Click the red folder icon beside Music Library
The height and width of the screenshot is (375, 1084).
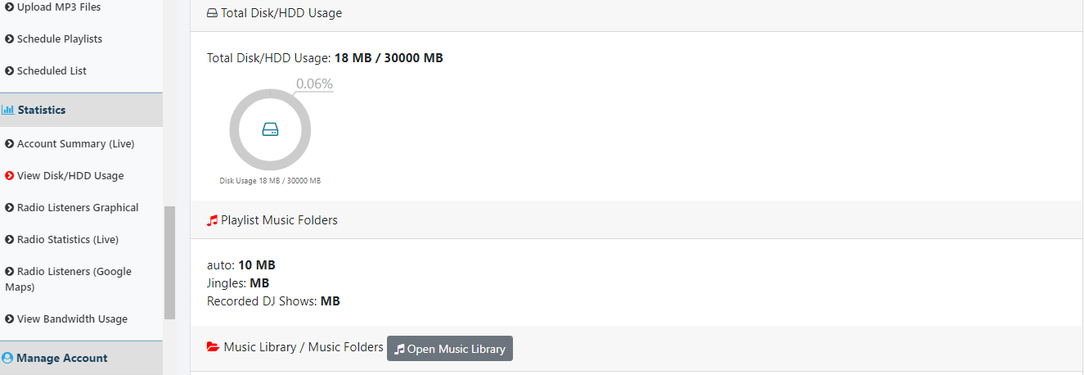213,347
